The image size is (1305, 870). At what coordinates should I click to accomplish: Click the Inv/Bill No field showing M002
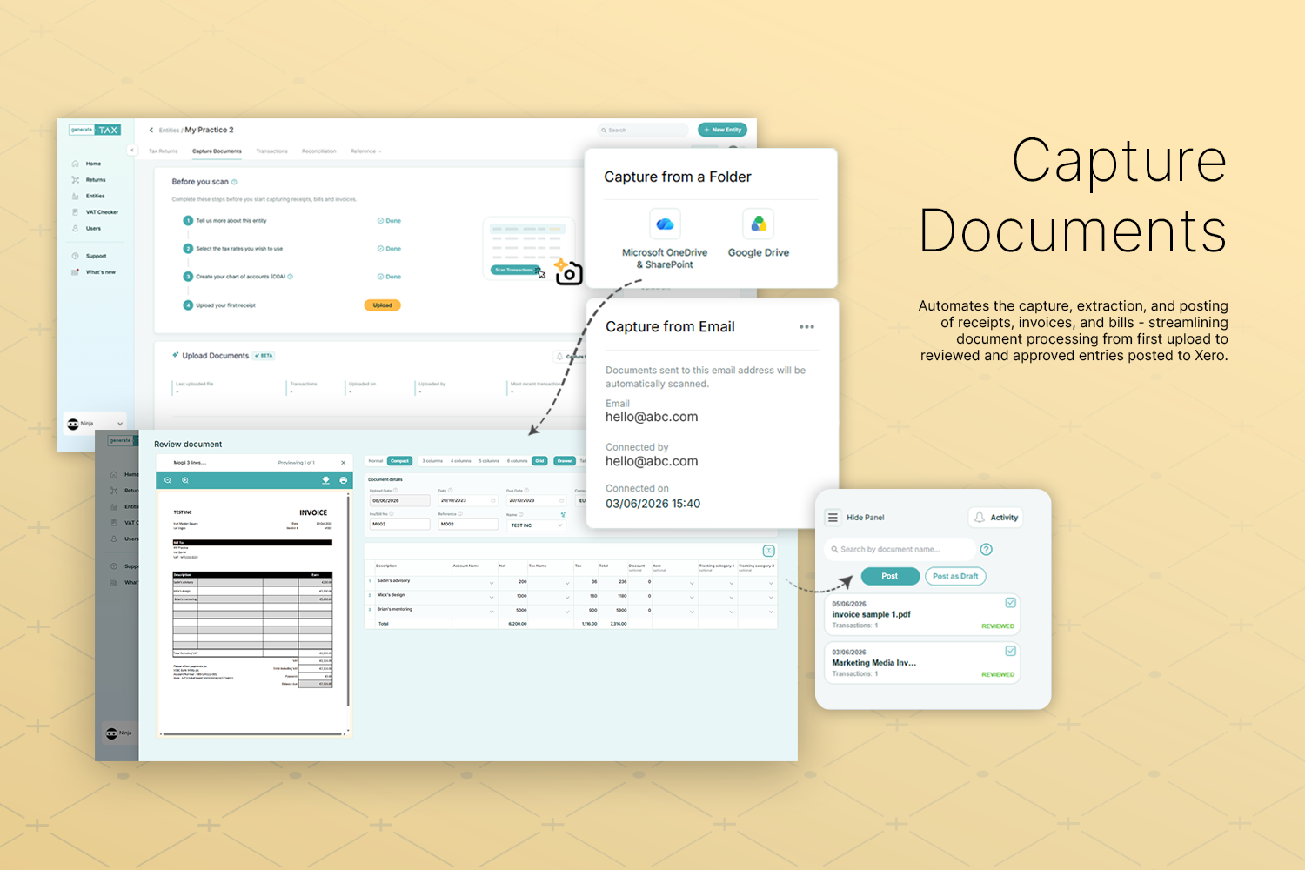pyautogui.click(x=399, y=524)
